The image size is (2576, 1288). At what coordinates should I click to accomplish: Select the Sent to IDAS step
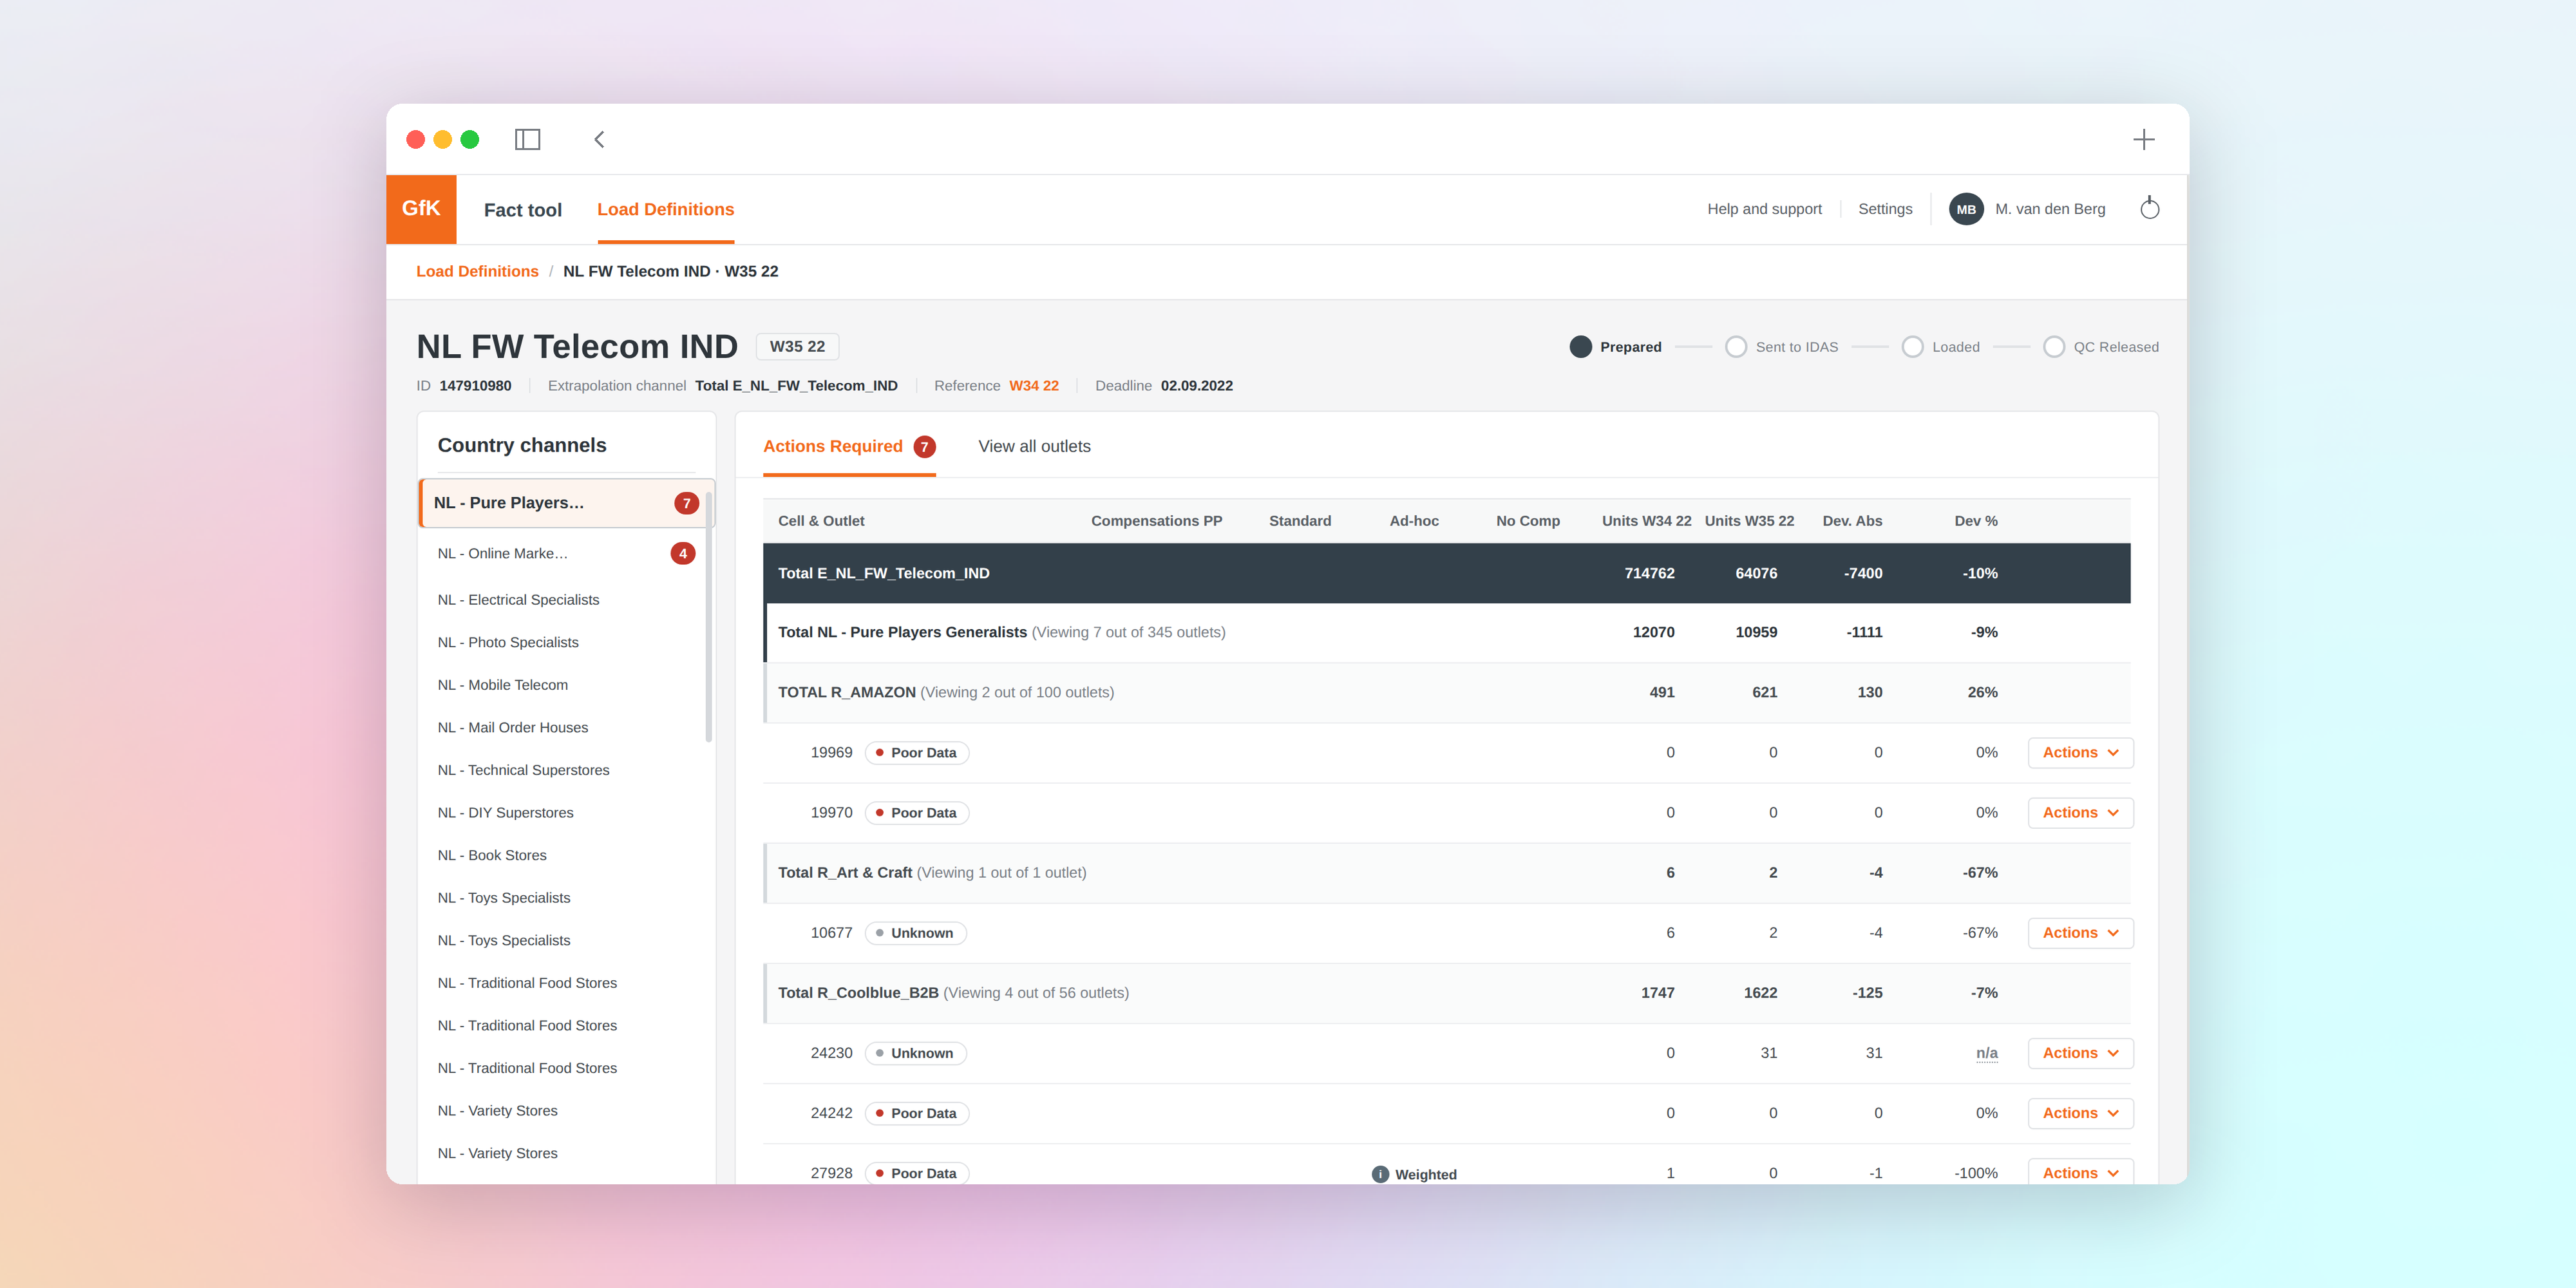[1782, 347]
